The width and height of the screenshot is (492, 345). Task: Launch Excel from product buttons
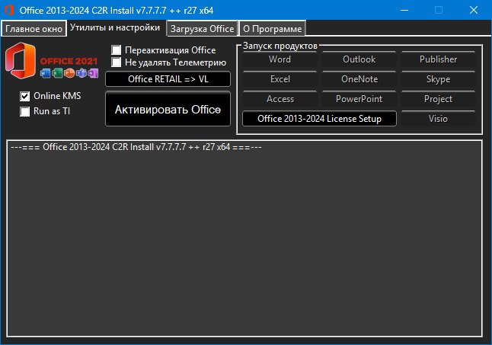pyautogui.click(x=280, y=79)
